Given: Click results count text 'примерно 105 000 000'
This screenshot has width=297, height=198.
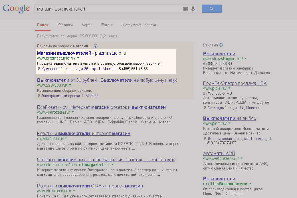Looking at the screenshot, I should [x=79, y=36].
